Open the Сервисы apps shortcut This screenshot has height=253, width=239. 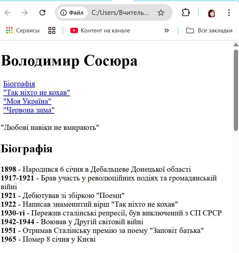point(23,30)
